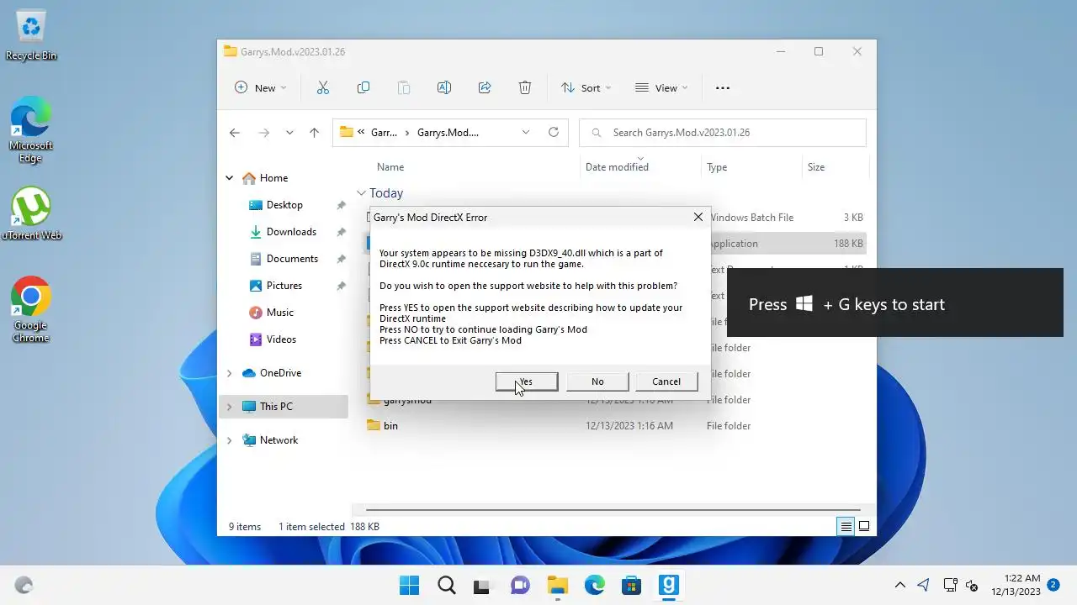Open Microsoft Store from the taskbar
The width and height of the screenshot is (1077, 605).
631,586
